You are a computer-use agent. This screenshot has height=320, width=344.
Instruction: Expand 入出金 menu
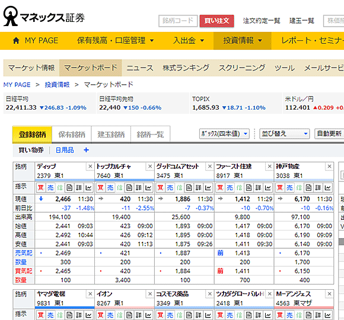189,40
